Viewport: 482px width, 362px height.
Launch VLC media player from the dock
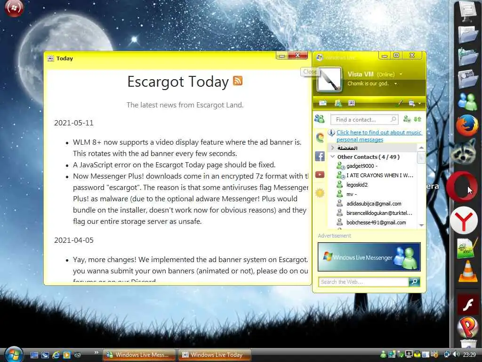pyautogui.click(x=467, y=271)
